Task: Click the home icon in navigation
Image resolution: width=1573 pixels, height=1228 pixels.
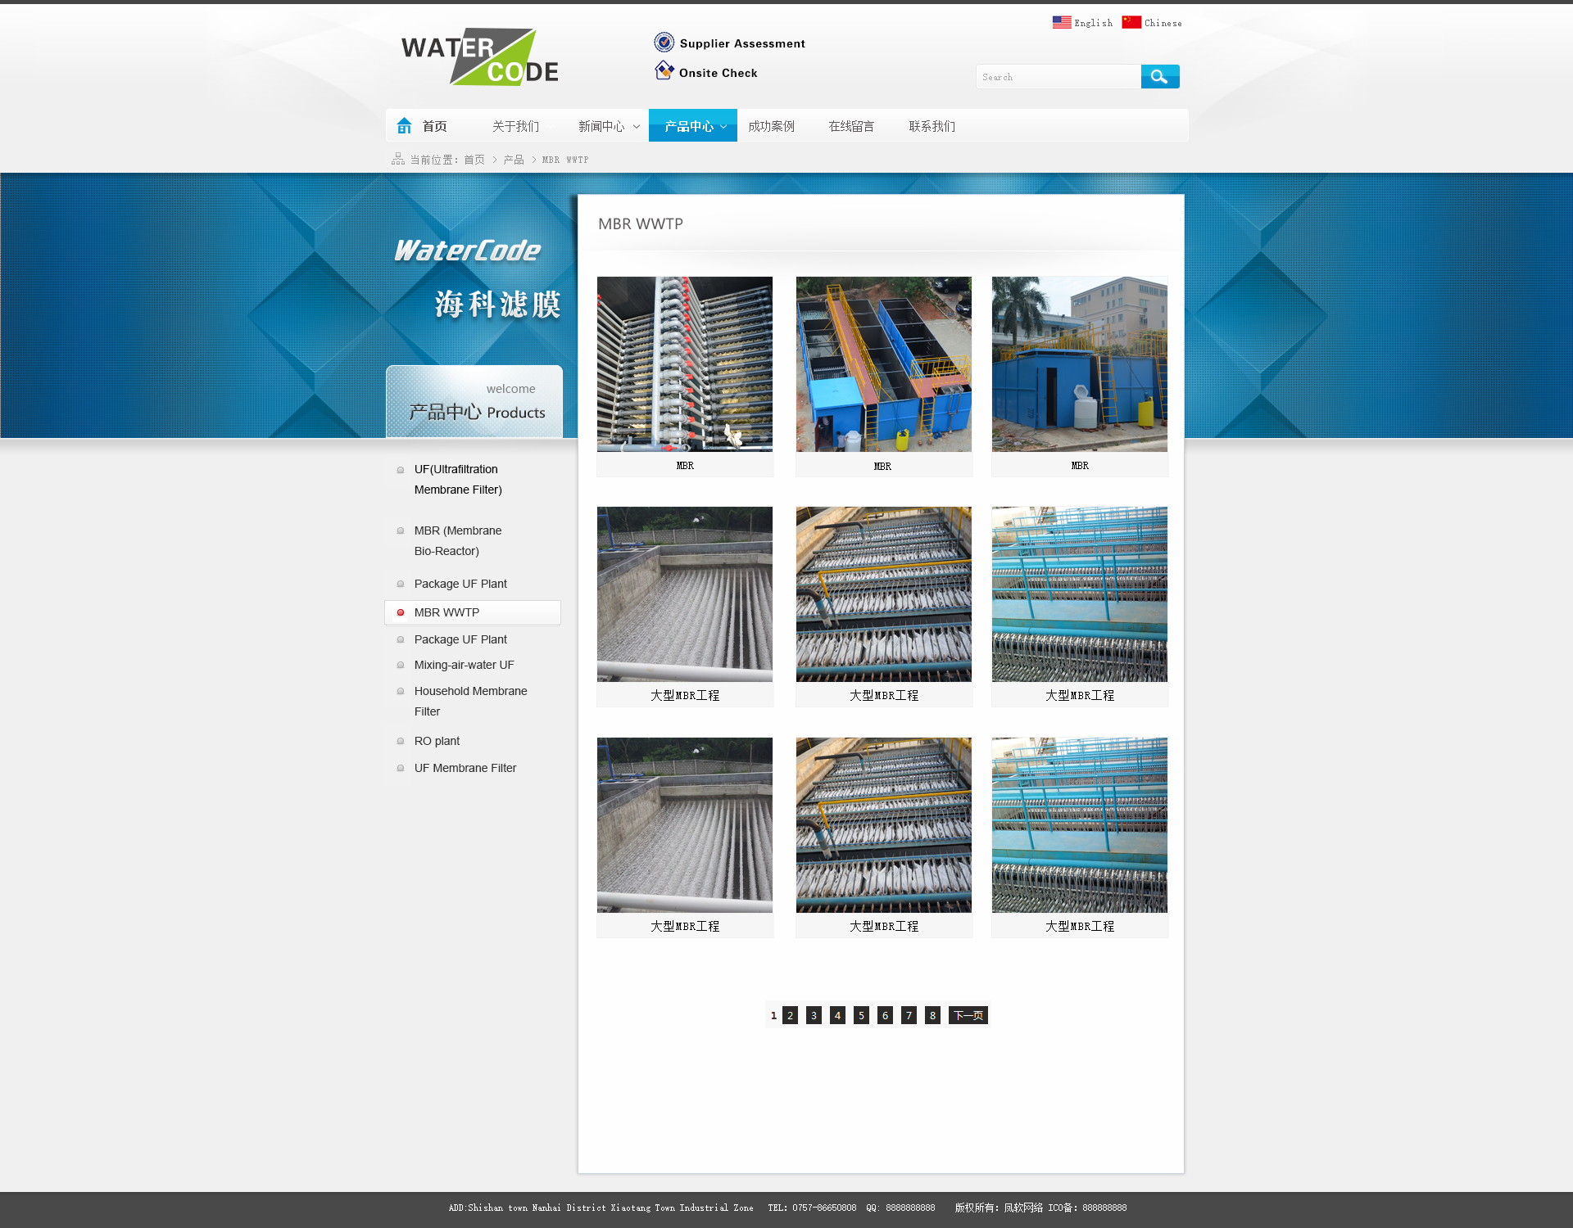Action: (404, 125)
